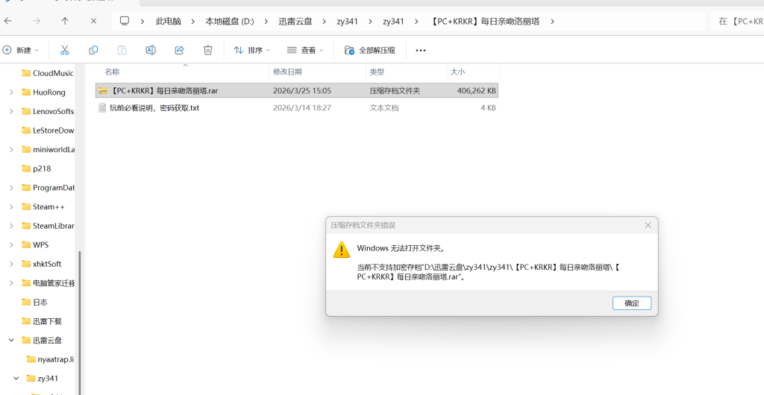This screenshot has height=395, width=764.
Task: Expand the LenovoSofts folder node
Action: click(x=11, y=111)
